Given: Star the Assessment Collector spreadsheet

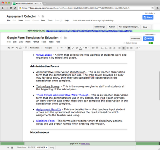Looking at the screenshot, I should (x=39, y=16).
